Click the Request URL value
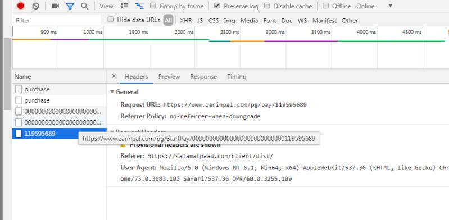The width and height of the screenshot is (449, 220). (x=235, y=105)
